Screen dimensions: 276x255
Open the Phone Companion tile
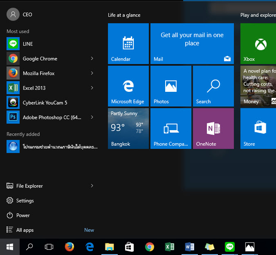171,129
